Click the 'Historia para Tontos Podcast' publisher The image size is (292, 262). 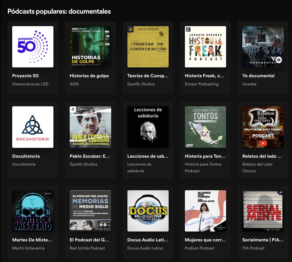203,168
